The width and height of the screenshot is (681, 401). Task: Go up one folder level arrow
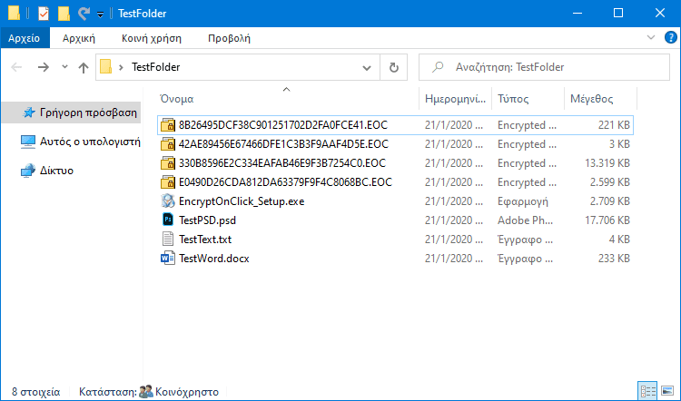[x=84, y=67]
